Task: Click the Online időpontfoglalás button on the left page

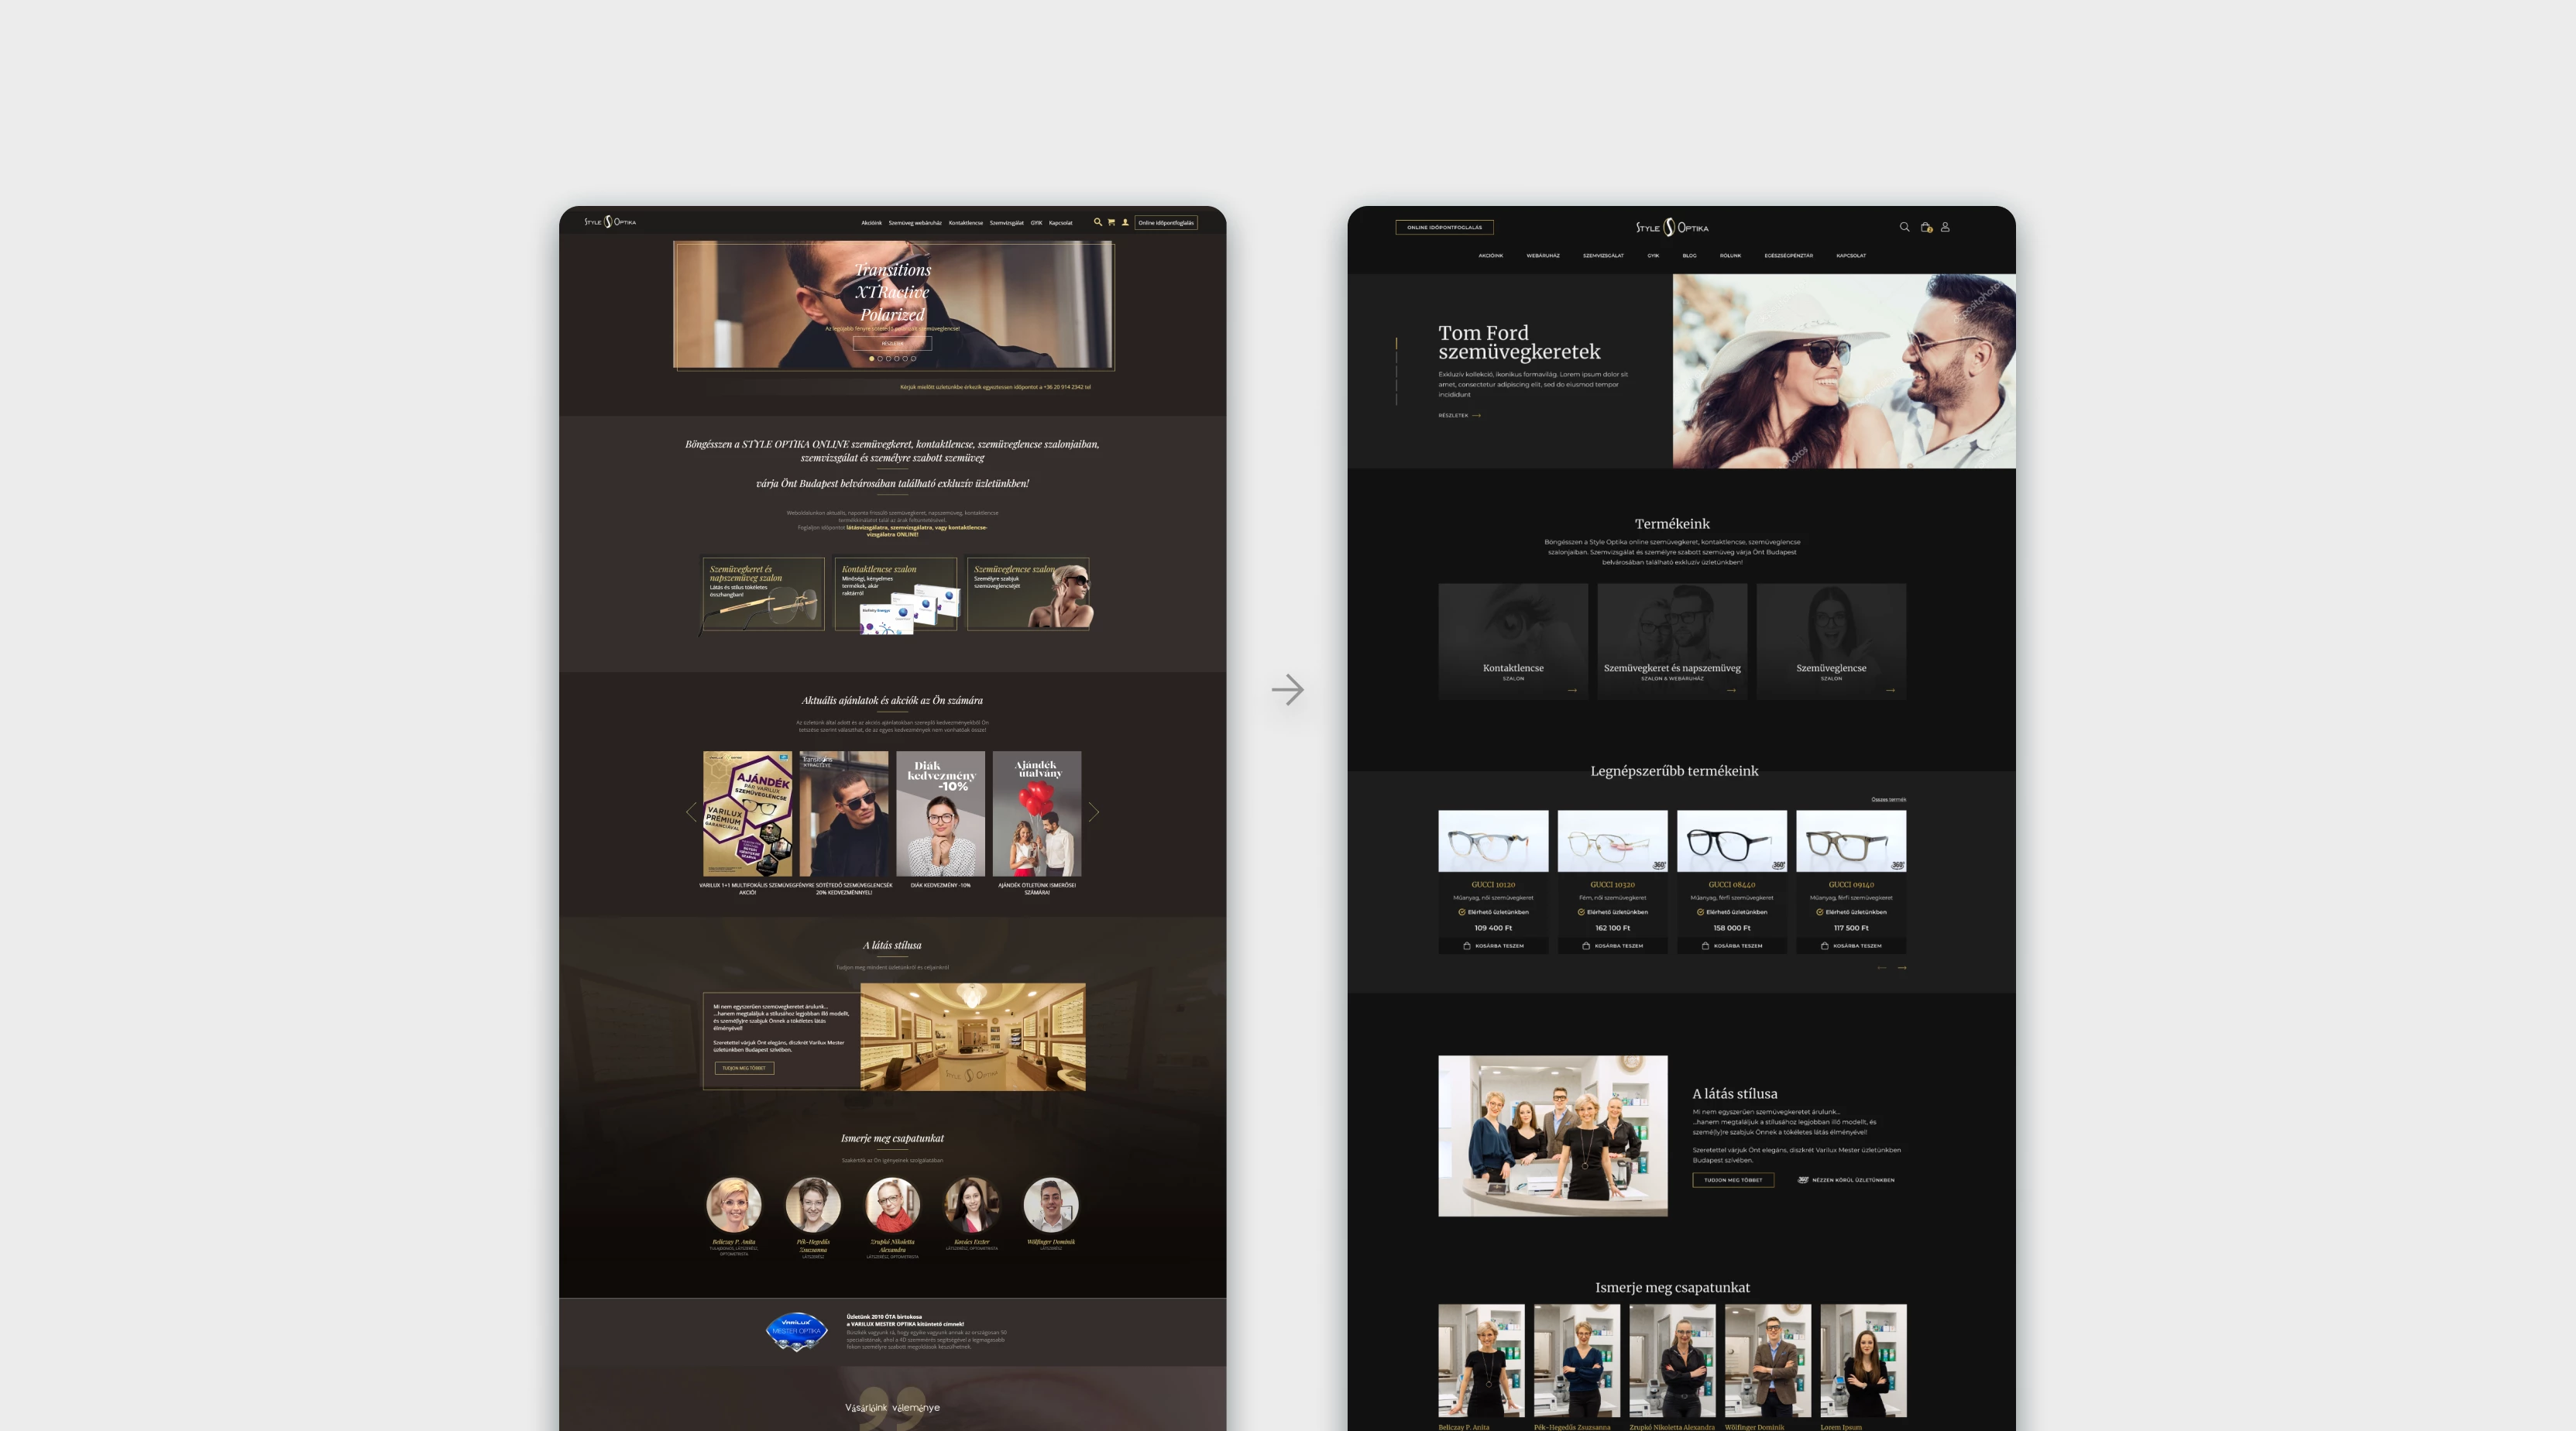Action: click(x=1166, y=223)
